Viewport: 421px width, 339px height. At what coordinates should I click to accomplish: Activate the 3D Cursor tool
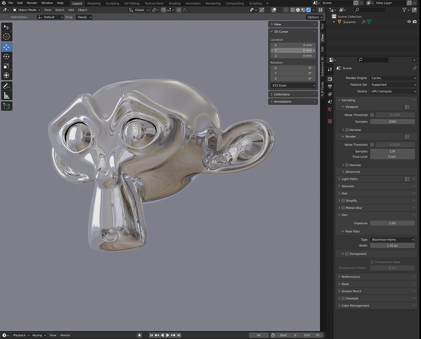tap(6, 37)
